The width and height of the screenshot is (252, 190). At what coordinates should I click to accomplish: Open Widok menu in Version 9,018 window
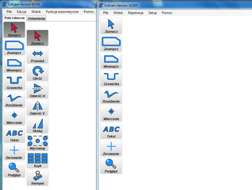click(36, 12)
